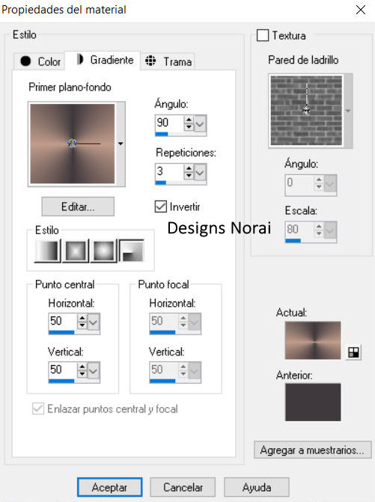The image size is (375, 502).
Task: Select the linear gradient style icon
Action: tap(47, 251)
